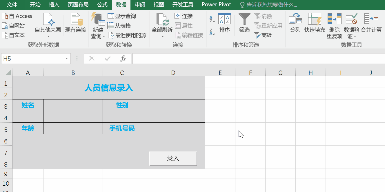The width and height of the screenshot is (385, 192).
Task: Toggle the 筛选 filter
Action: point(244,23)
